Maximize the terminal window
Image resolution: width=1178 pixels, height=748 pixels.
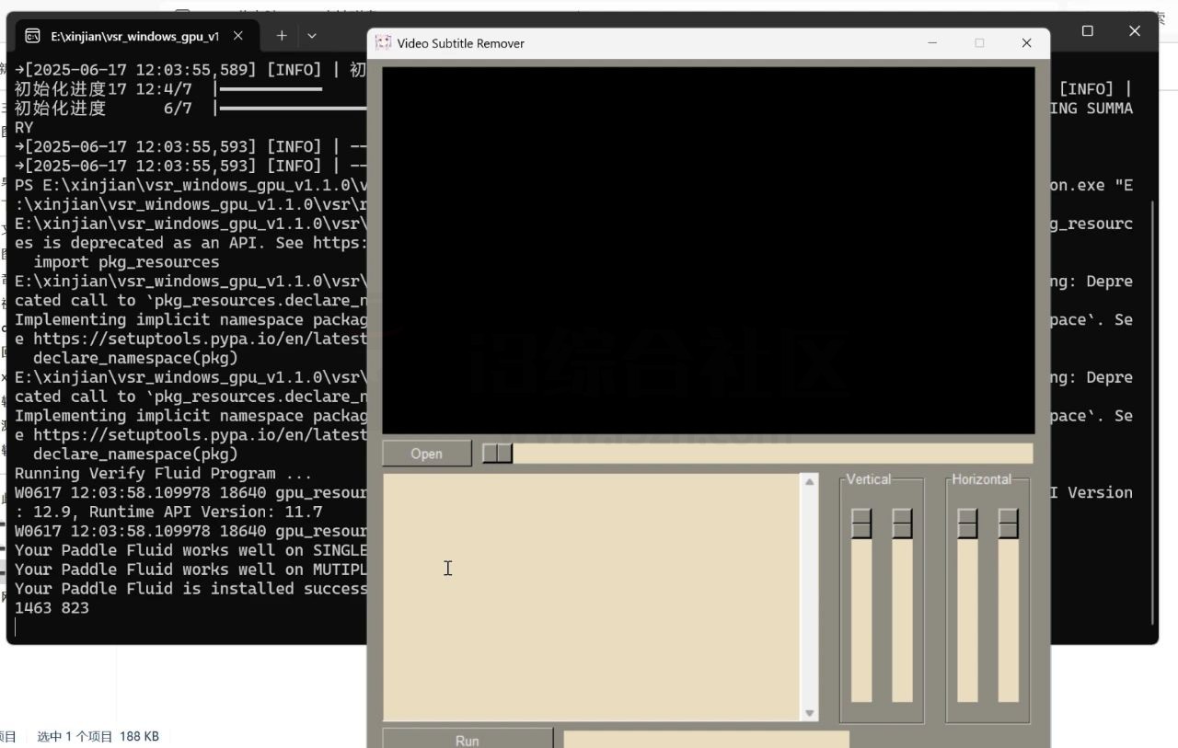tap(1087, 31)
